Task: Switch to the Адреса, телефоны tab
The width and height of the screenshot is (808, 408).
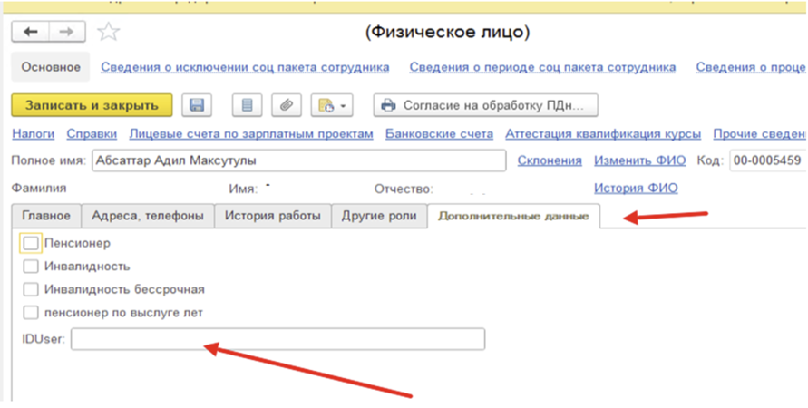Action: (x=148, y=216)
